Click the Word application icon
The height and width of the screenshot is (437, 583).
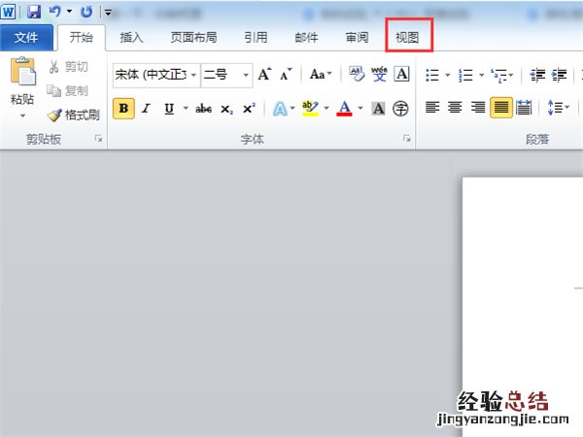click(8, 12)
